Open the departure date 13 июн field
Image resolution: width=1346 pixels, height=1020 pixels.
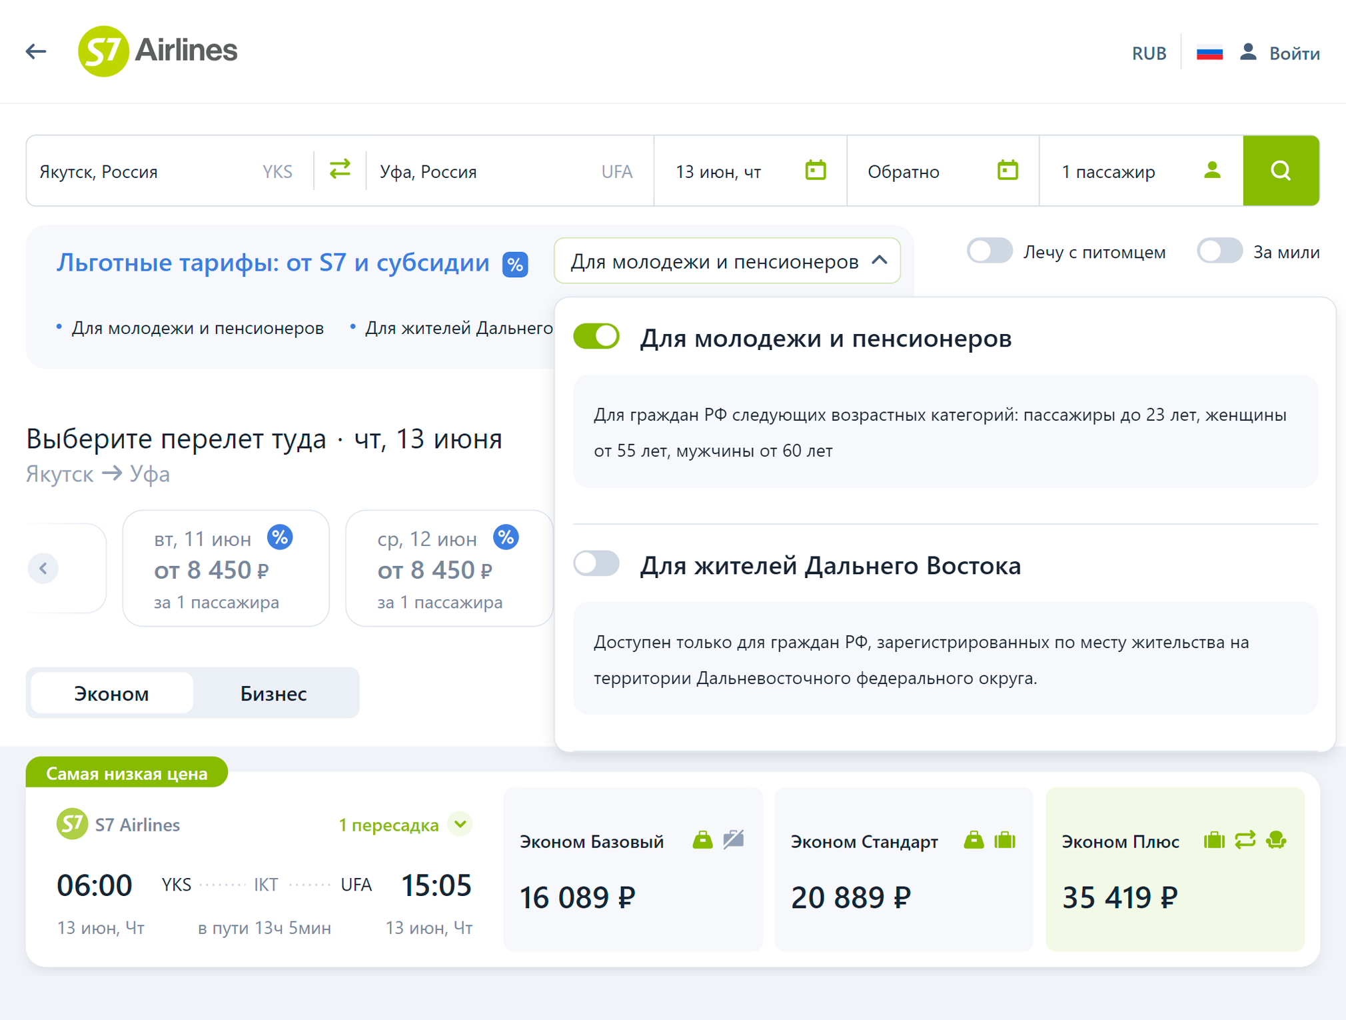(x=750, y=171)
